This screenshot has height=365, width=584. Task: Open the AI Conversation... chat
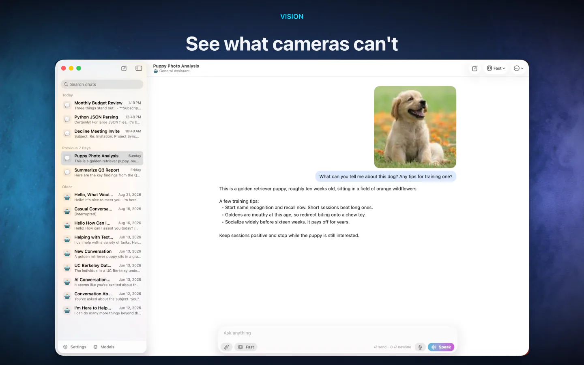102,282
